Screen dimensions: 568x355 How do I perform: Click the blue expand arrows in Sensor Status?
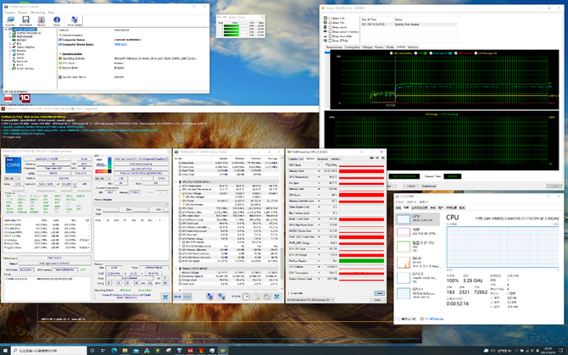(178, 297)
